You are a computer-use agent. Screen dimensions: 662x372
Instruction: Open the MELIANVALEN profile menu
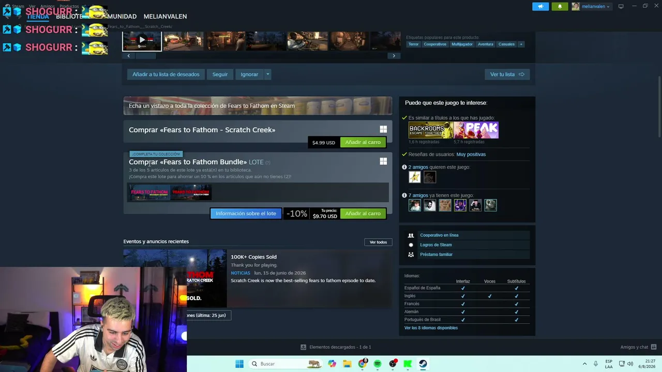[165, 17]
